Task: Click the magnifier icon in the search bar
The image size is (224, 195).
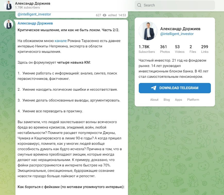Action: coord(139,5)
